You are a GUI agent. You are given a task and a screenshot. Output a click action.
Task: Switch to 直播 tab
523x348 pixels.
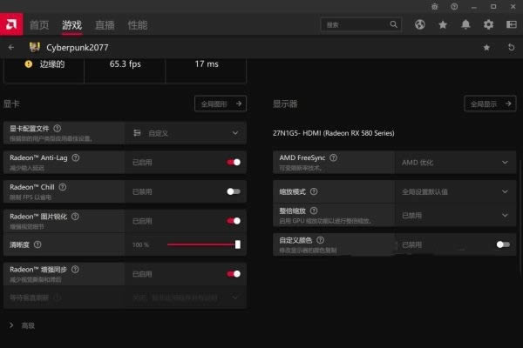105,25
